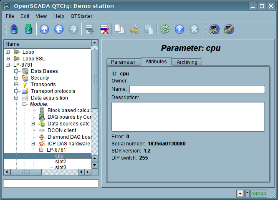Screen dimensions: 278x200
Task: Select slot2 in the navigation tree
Action: 61,162
